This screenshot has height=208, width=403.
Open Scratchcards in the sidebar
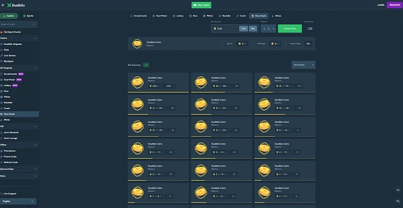[12, 74]
